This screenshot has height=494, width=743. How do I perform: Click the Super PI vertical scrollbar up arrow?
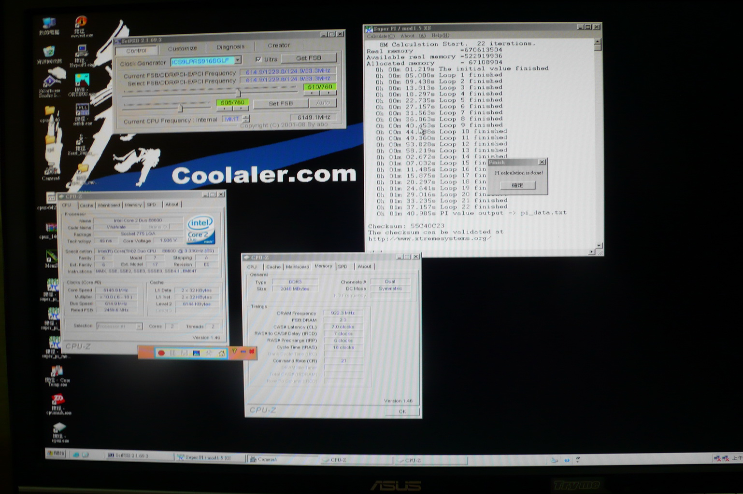tap(598, 41)
